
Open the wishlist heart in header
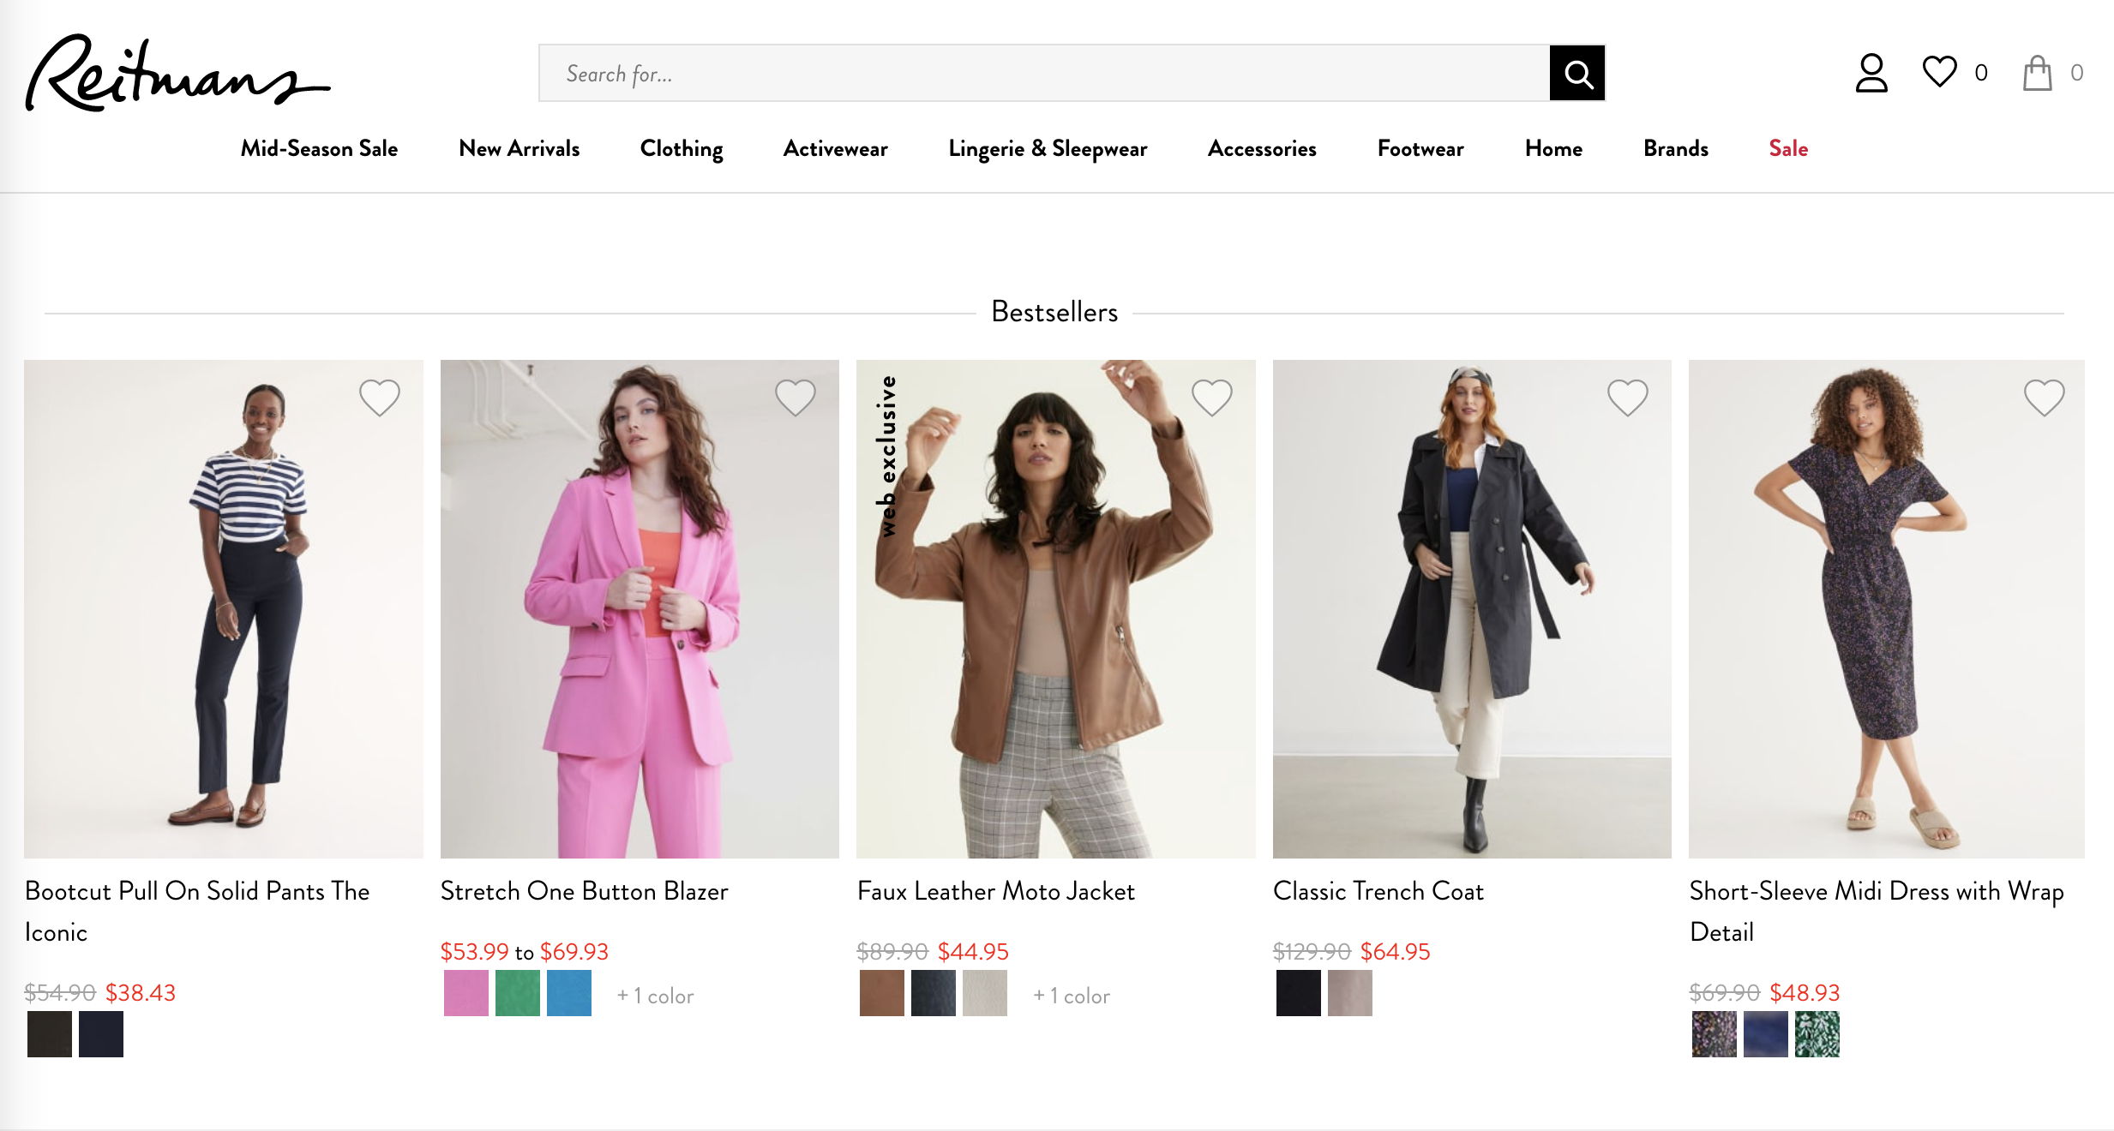tap(1939, 72)
